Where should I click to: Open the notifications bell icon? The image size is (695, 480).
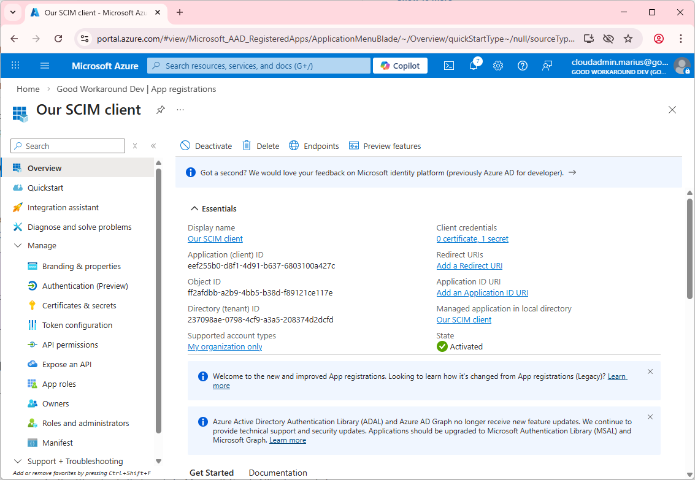click(474, 66)
